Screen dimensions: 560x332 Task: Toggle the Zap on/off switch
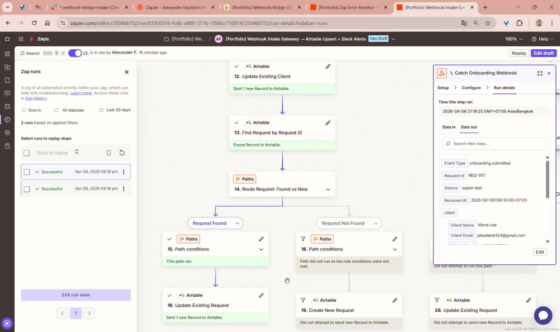pos(75,53)
